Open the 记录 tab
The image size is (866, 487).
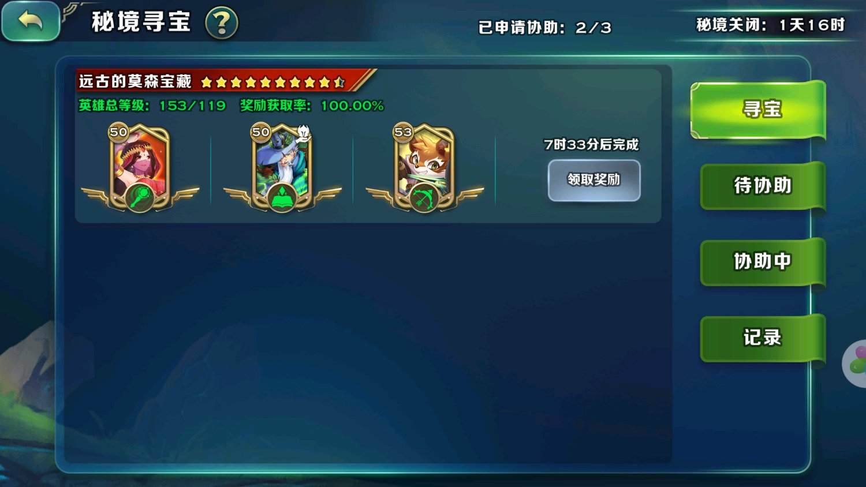763,338
